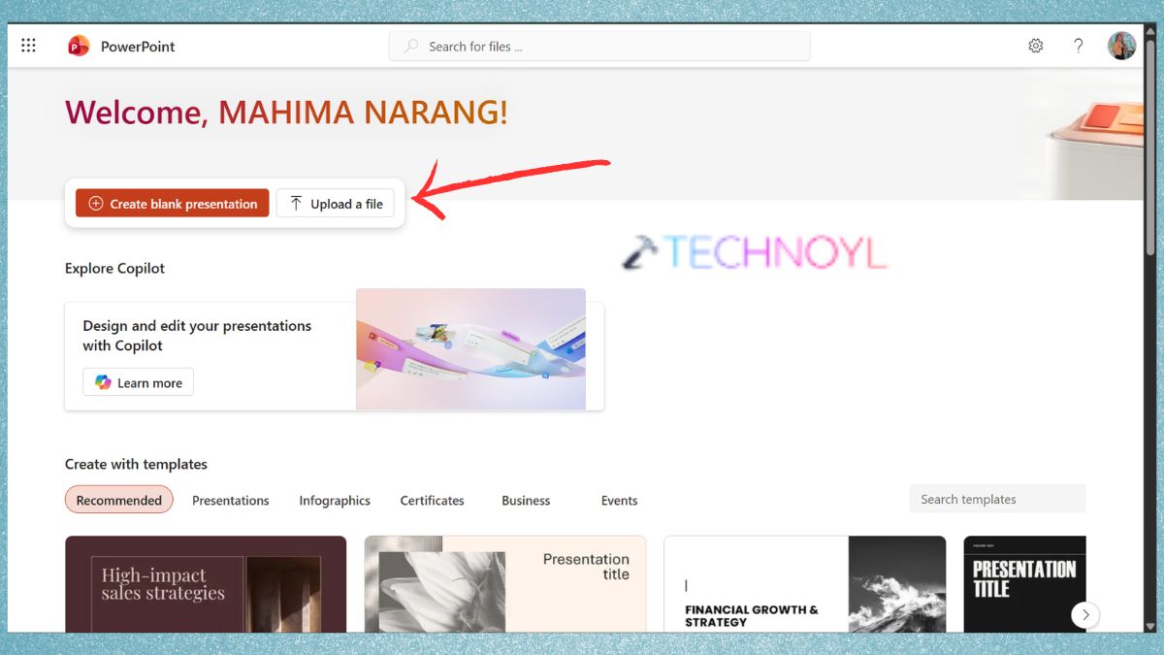Image resolution: width=1164 pixels, height=655 pixels.
Task: Click Upload a file button
Action: coord(336,204)
